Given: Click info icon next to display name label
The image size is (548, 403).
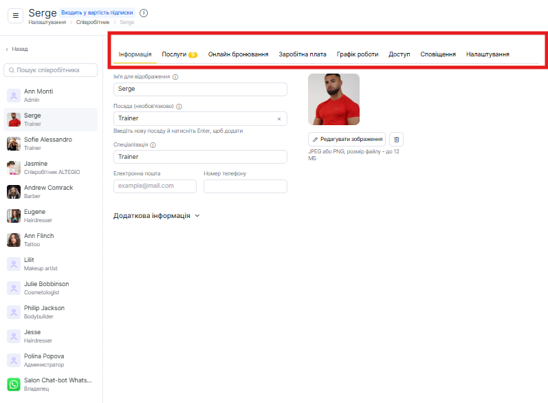Looking at the screenshot, I should [x=175, y=77].
